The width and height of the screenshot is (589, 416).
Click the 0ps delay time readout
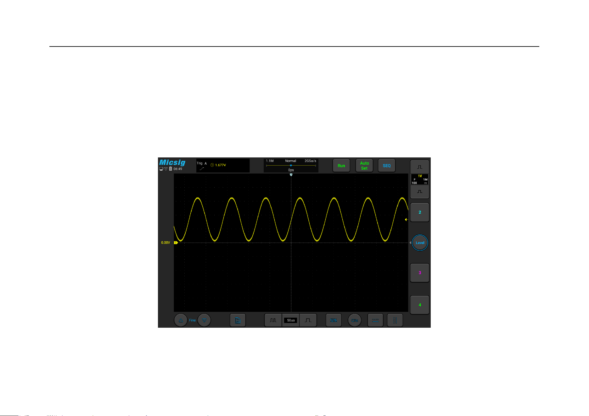291,170
